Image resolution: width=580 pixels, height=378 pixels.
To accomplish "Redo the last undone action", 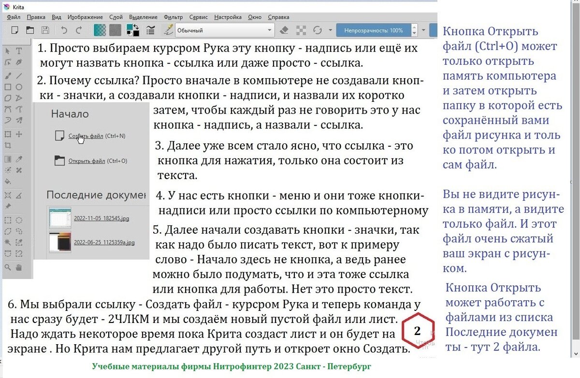I will tap(79, 30).
